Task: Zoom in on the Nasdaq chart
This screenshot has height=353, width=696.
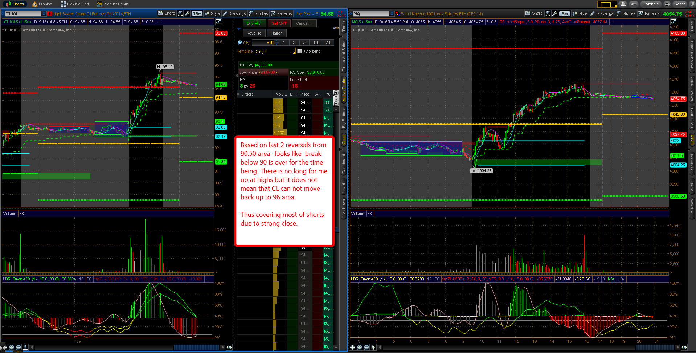Action: point(359,347)
